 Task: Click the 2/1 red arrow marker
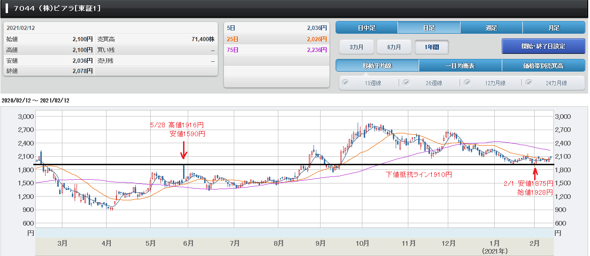coord(535,174)
